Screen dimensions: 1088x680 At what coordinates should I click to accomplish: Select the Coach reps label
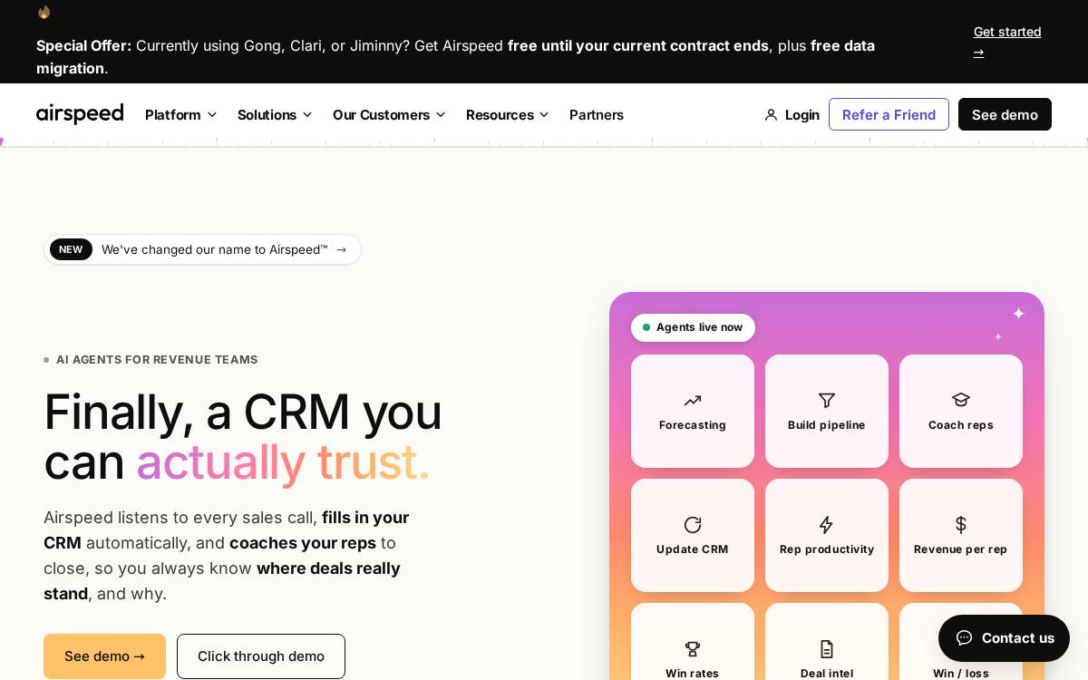[x=961, y=425]
